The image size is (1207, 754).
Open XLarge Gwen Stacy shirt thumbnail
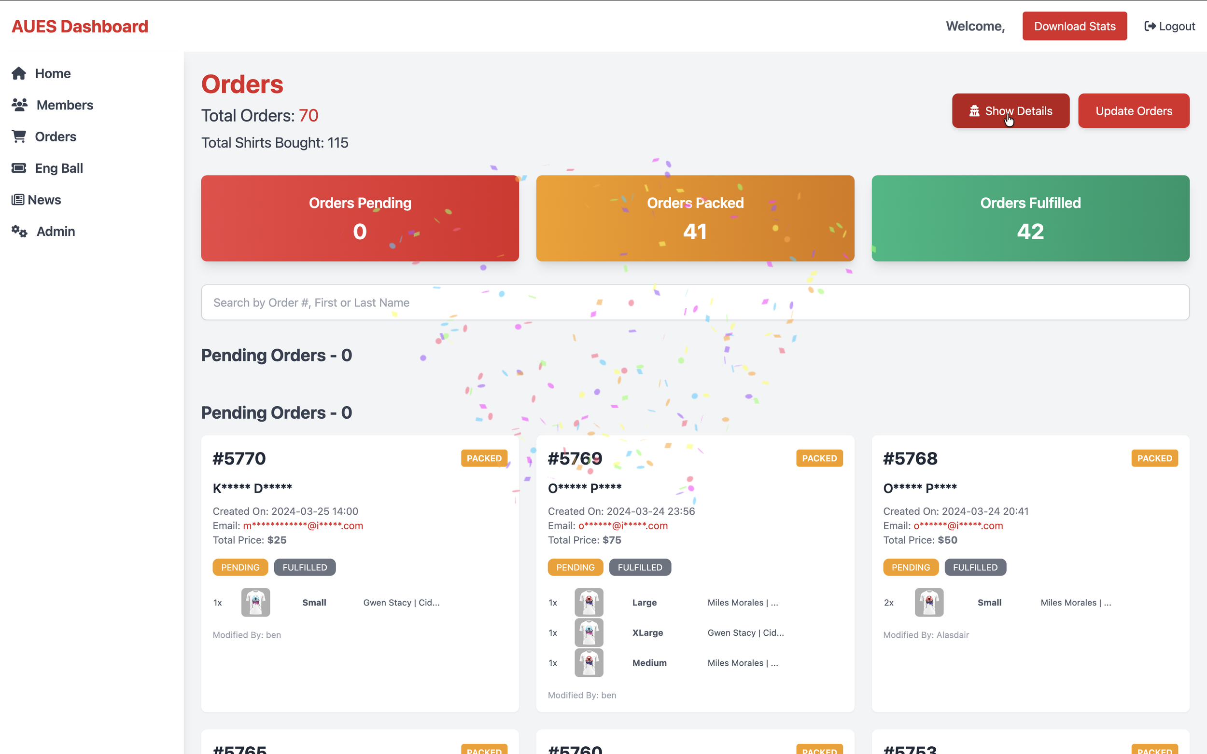[x=589, y=632]
